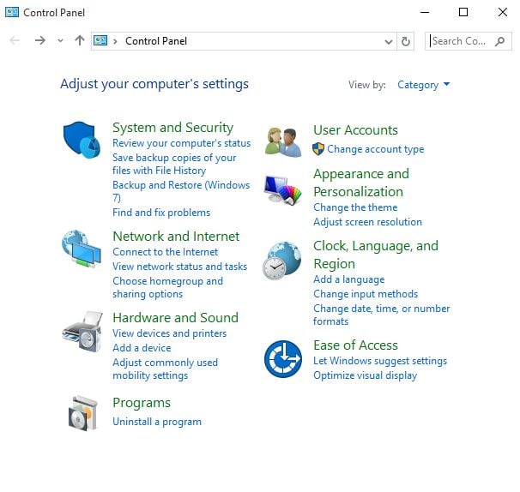Open the Network and Internet globe icon
This screenshot has width=520, height=492.
(82, 249)
